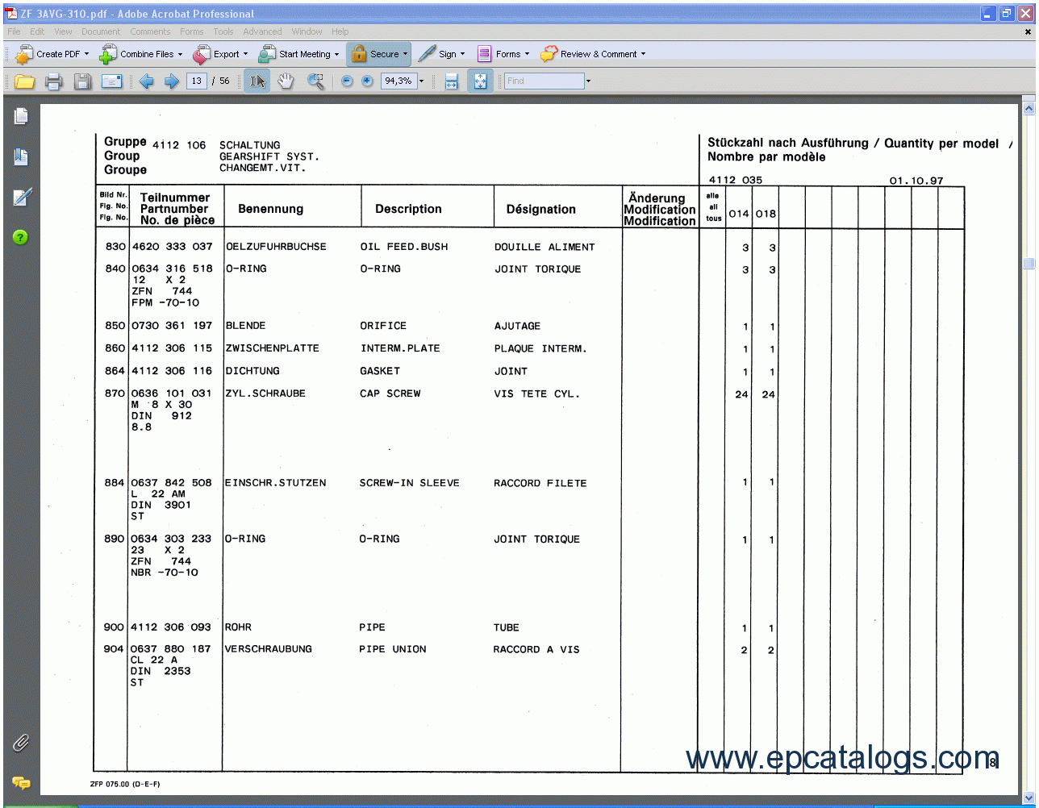Image resolution: width=1039 pixels, height=808 pixels.
Task: Click the SCREW-IN SLEEVE description
Action: click(x=410, y=483)
